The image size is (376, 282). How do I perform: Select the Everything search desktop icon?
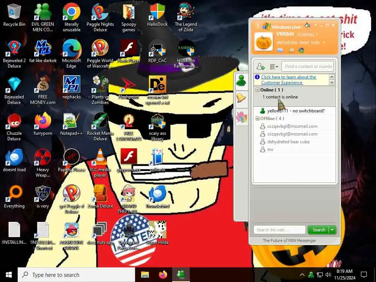pyautogui.click(x=14, y=197)
